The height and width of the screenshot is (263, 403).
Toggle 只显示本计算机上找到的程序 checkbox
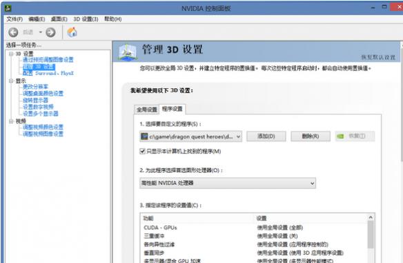point(142,151)
